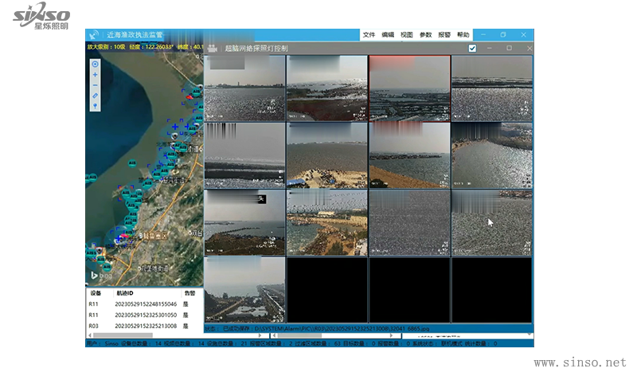Image resolution: width=637 pixels, height=376 pixels.
Task: Click the camera icon in searchlight control title bar
Action: click(x=212, y=49)
